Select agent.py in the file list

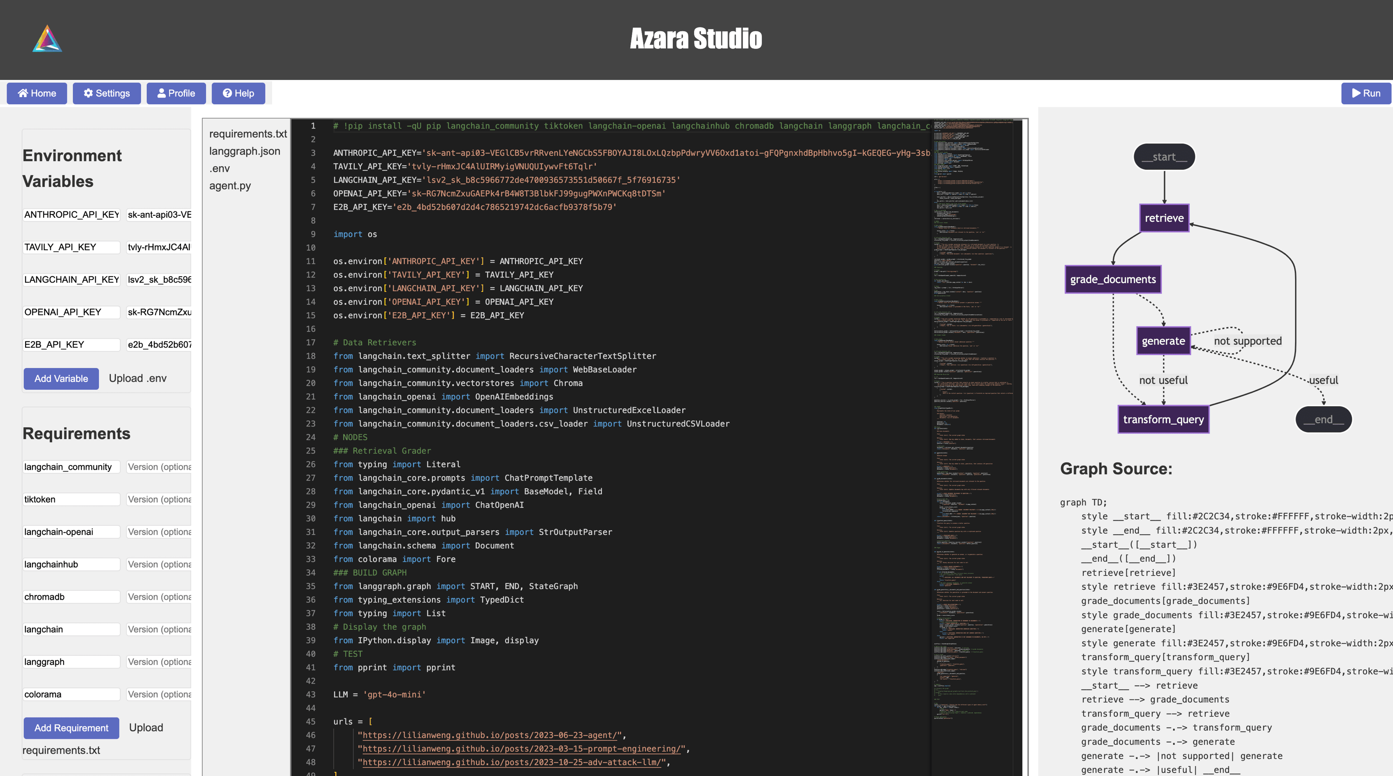pos(230,185)
